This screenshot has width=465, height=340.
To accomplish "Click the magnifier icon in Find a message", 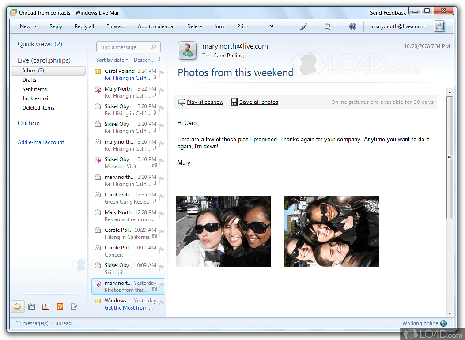I will click(153, 47).
